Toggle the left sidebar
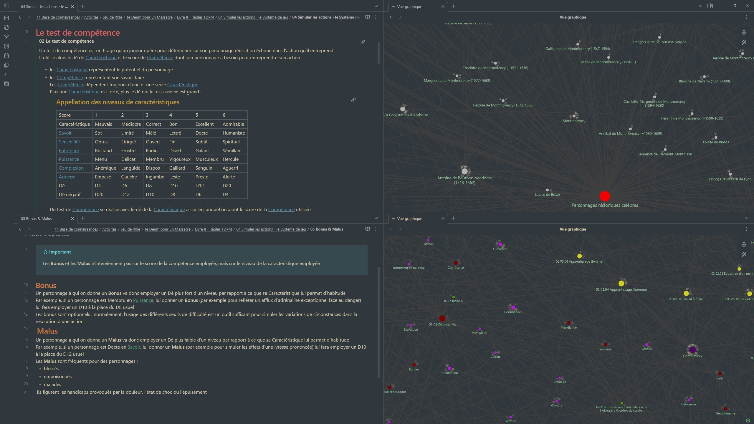Screen dimensions: 754x424 (x=6, y=6)
